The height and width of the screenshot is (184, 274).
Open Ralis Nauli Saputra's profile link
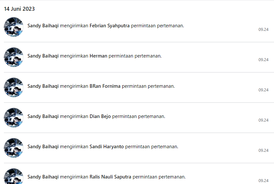click(x=111, y=177)
